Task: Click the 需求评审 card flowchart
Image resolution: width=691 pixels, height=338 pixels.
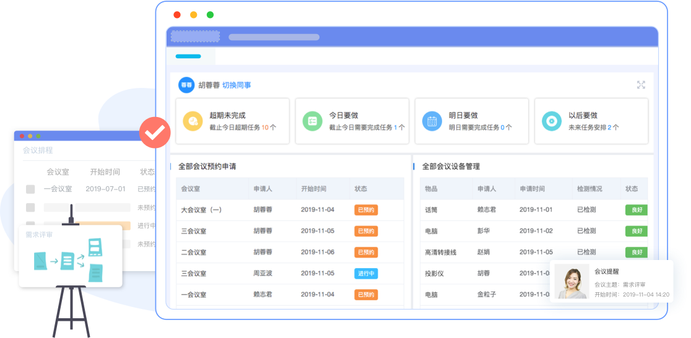Action: 69,261
